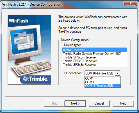Viewport: 139px width, 113px height.
Task: Go to the Next step
Action: coord(75,103)
